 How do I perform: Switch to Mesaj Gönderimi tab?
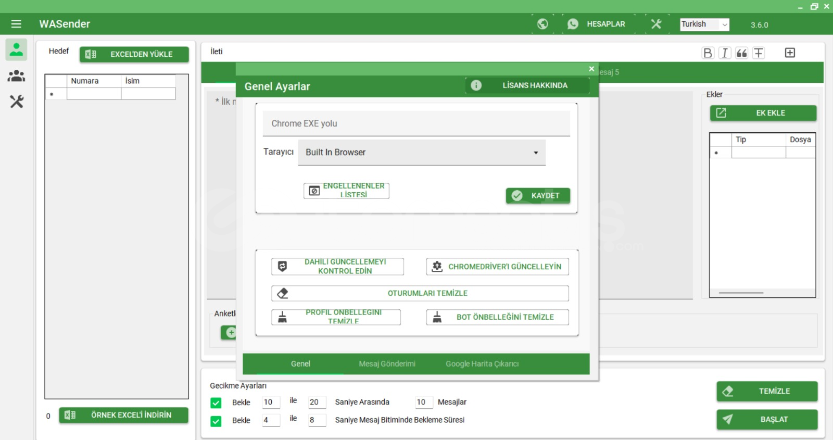[387, 364]
